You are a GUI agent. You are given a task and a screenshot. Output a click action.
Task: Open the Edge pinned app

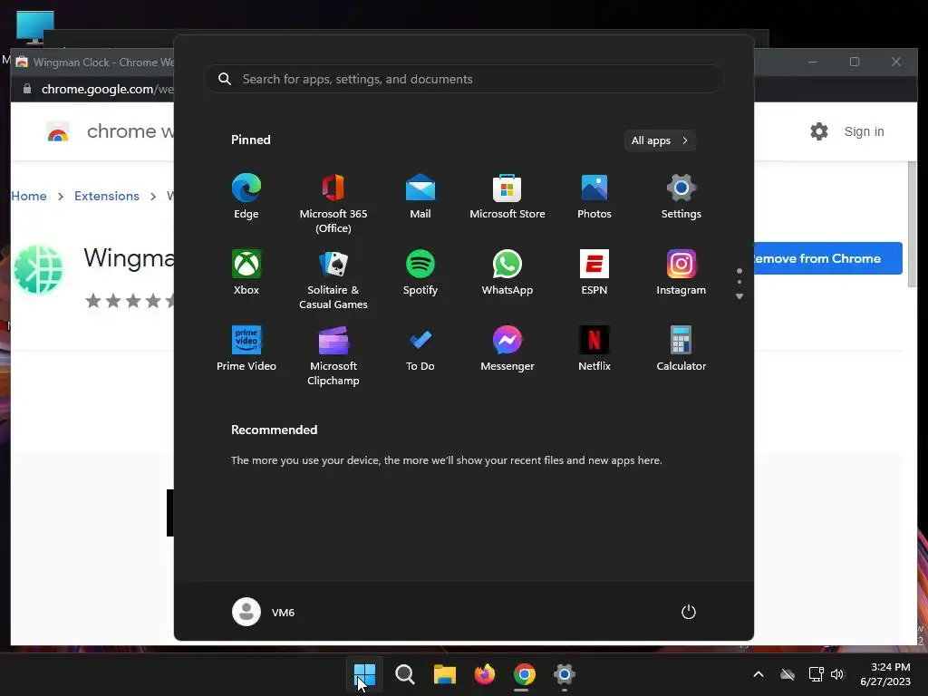coord(246,197)
